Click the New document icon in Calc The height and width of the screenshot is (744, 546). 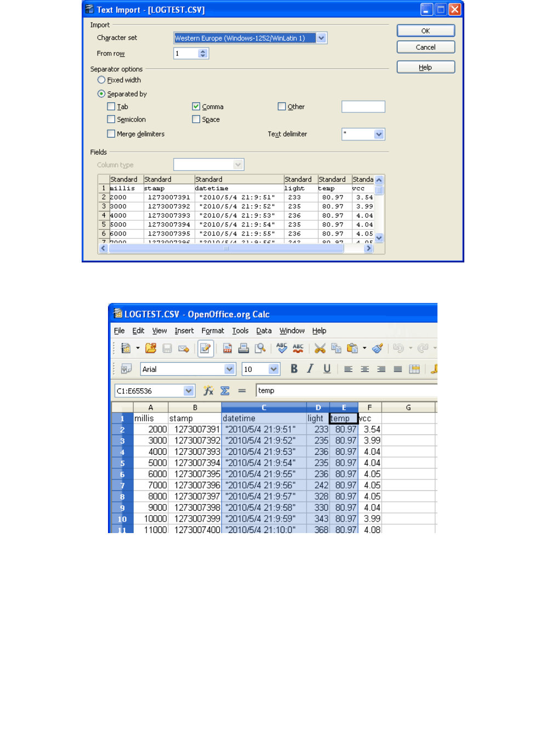pyautogui.click(x=126, y=348)
